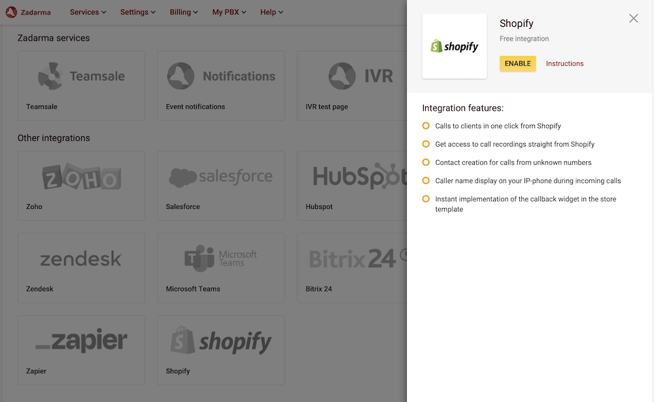
Task: Select the Salesforce integration tile
Action: (x=220, y=185)
